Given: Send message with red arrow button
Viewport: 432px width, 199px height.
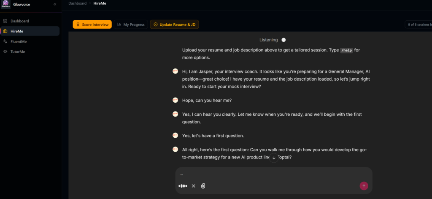Looking at the screenshot, I should pos(364,185).
